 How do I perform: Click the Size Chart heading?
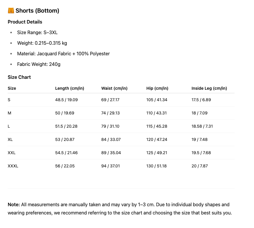point(19,77)
